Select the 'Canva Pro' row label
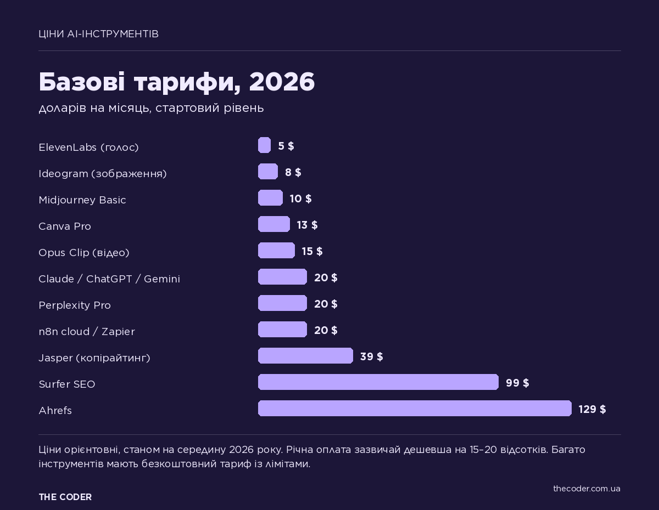 point(65,226)
